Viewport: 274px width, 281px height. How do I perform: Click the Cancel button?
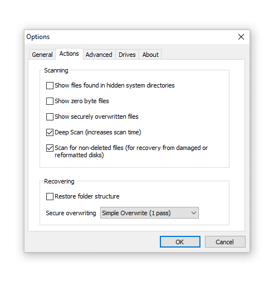pos(225,242)
